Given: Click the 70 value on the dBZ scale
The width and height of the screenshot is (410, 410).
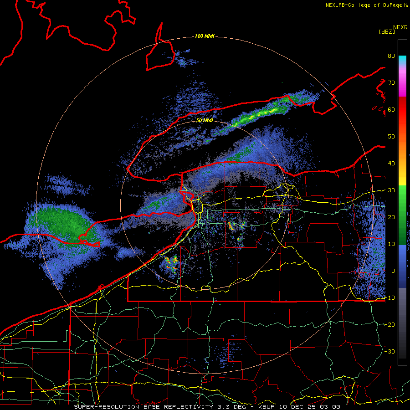Looking at the screenshot, I should [391, 83].
